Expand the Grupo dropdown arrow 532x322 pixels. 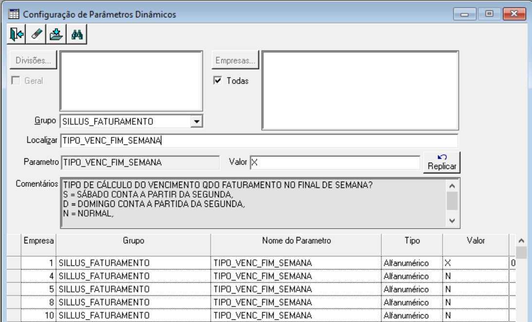196,121
